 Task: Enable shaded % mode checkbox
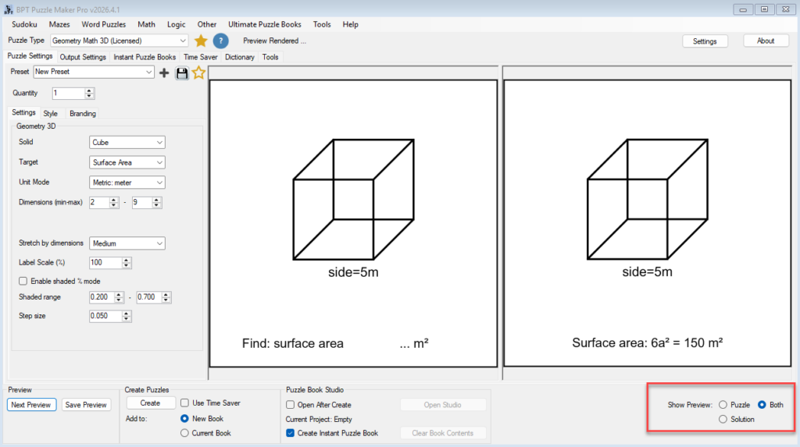pyautogui.click(x=23, y=281)
